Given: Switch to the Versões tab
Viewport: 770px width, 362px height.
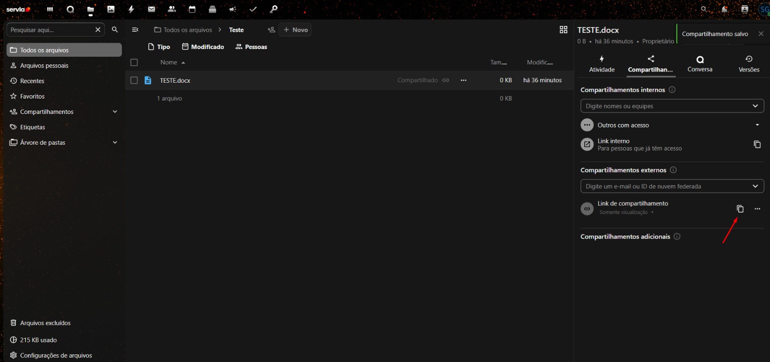Looking at the screenshot, I should tap(749, 64).
